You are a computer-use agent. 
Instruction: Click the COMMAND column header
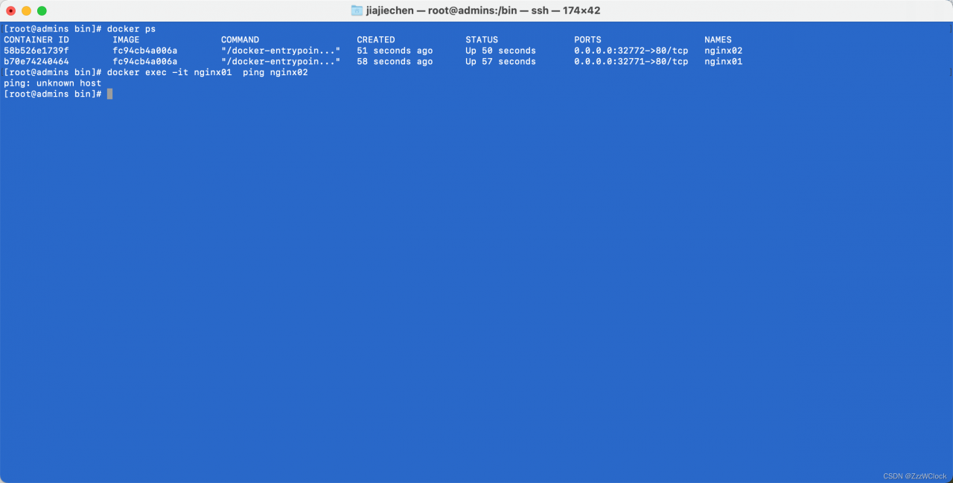tap(240, 40)
